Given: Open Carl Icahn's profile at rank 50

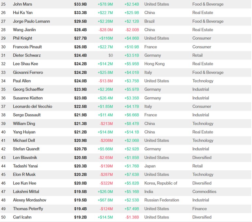Looking at the screenshot, I should click(x=22, y=217).
